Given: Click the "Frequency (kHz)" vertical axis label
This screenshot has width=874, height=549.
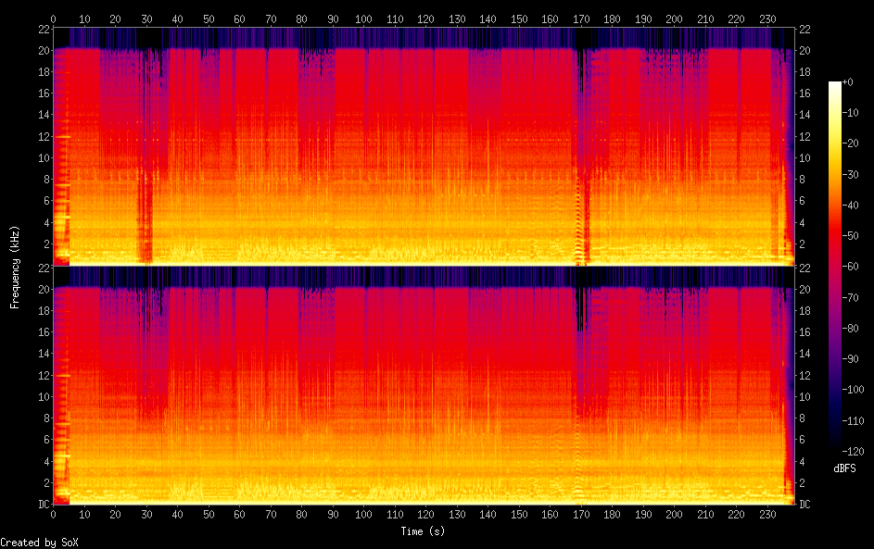Looking at the screenshot, I should pyautogui.click(x=15, y=267).
